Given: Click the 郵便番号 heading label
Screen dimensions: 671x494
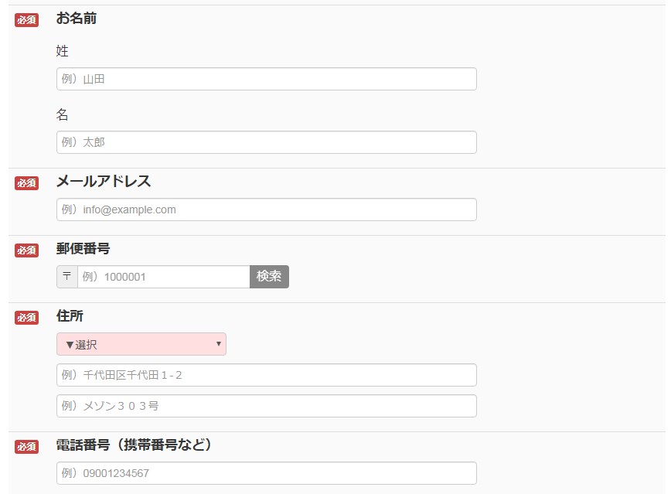Looking at the screenshot, I should pos(83,249).
